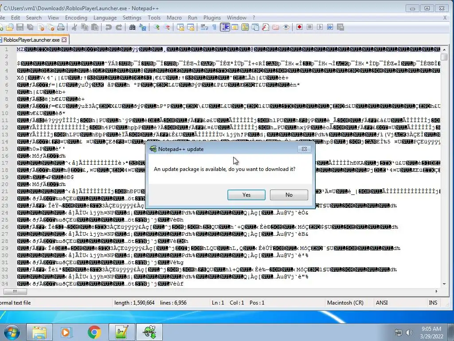Open the Macro menu
The image size is (454, 341).
click(x=174, y=18)
